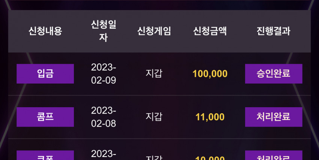319x160 pixels.
Task: Click the 승인완료 status button
Action: pos(274,74)
